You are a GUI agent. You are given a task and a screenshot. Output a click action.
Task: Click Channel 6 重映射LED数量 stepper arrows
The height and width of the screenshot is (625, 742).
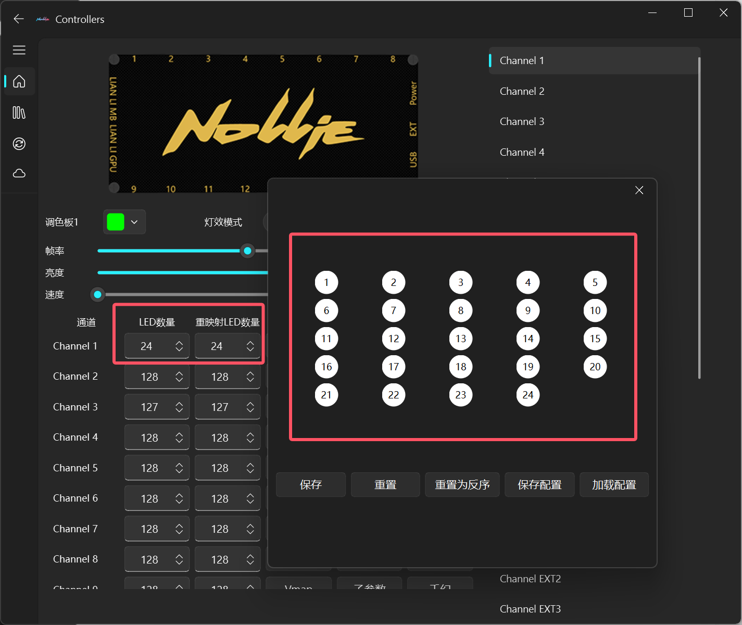coord(250,499)
